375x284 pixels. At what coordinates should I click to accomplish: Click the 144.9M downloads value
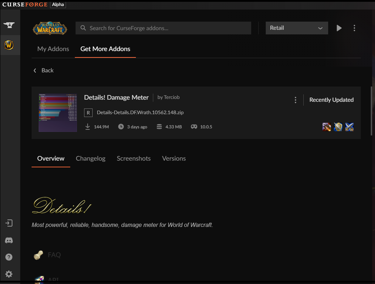pos(101,127)
